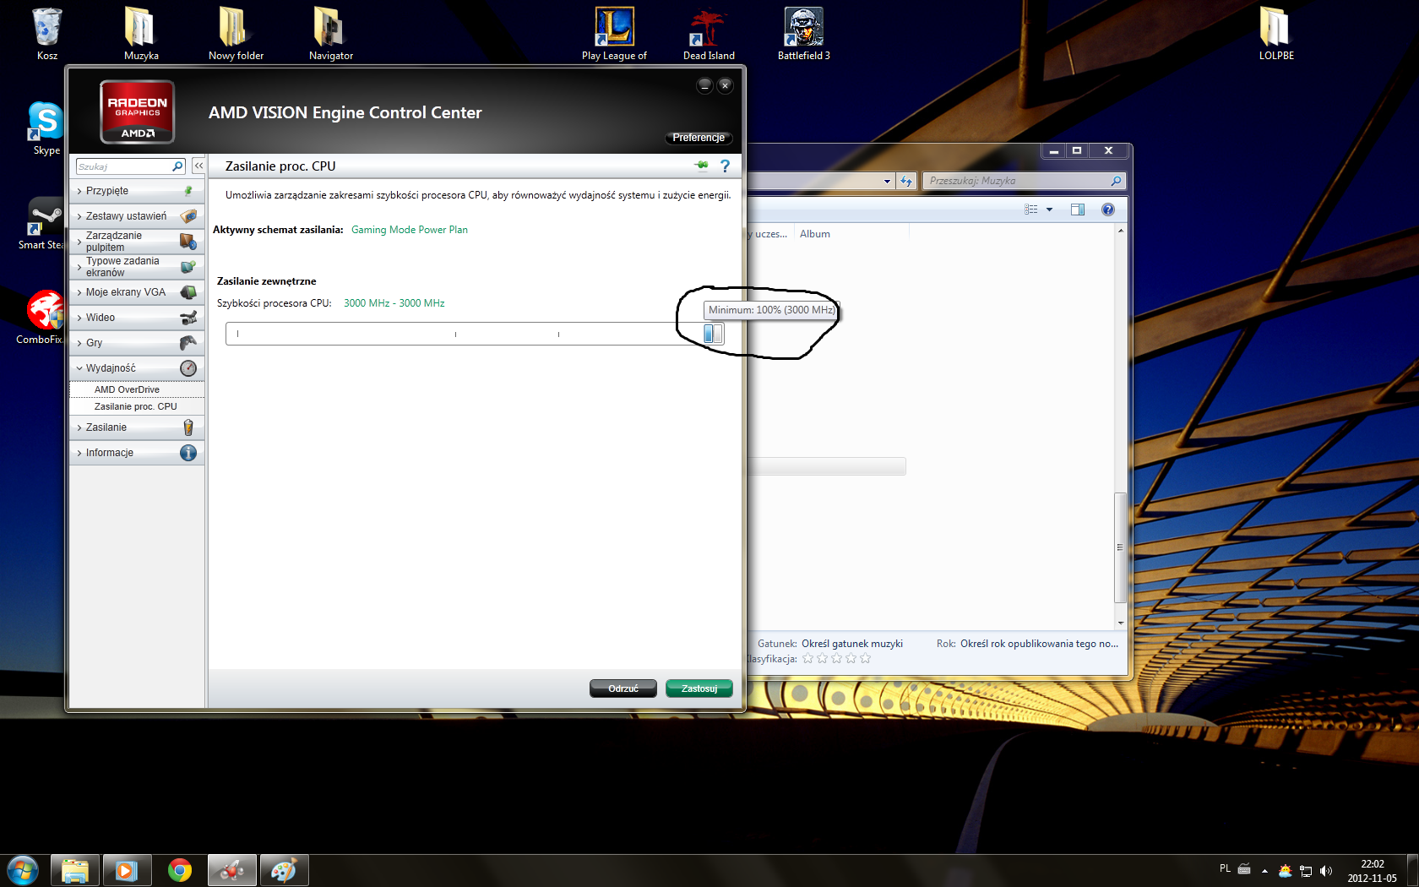Expand the Wideo section
The width and height of the screenshot is (1419, 887).
coord(137,318)
